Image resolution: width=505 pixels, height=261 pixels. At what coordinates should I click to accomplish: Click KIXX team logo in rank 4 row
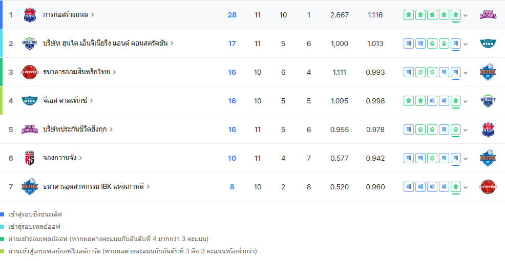[30, 101]
